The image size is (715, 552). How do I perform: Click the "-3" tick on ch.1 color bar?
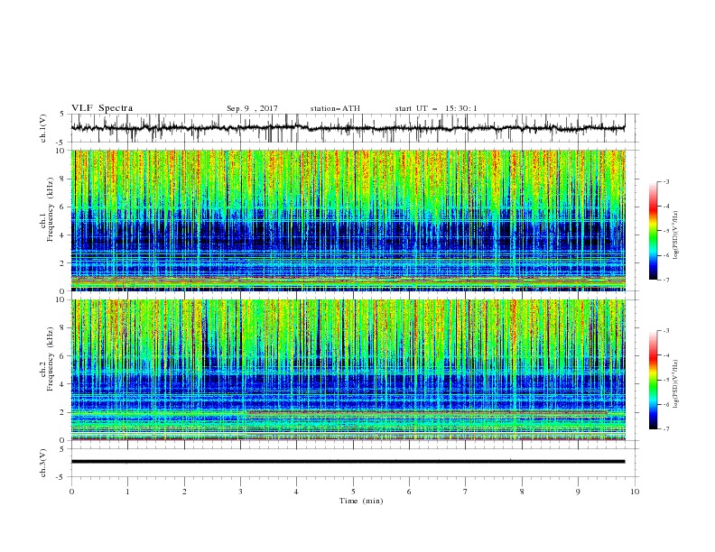point(666,181)
